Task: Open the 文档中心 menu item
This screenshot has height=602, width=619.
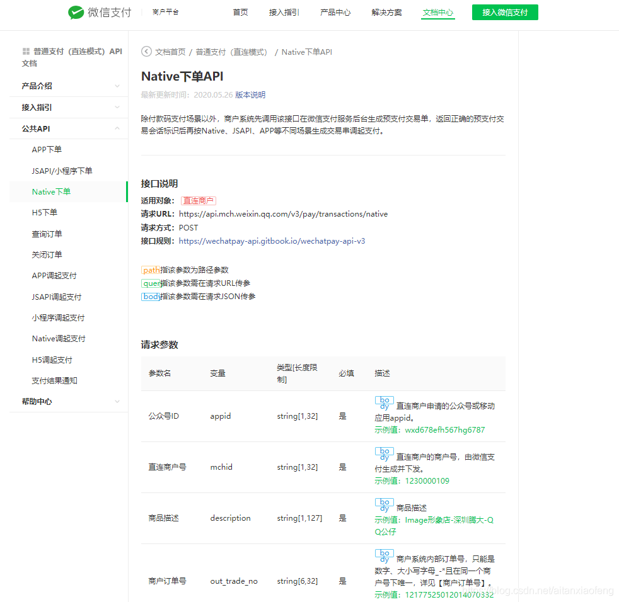Action: tap(437, 12)
